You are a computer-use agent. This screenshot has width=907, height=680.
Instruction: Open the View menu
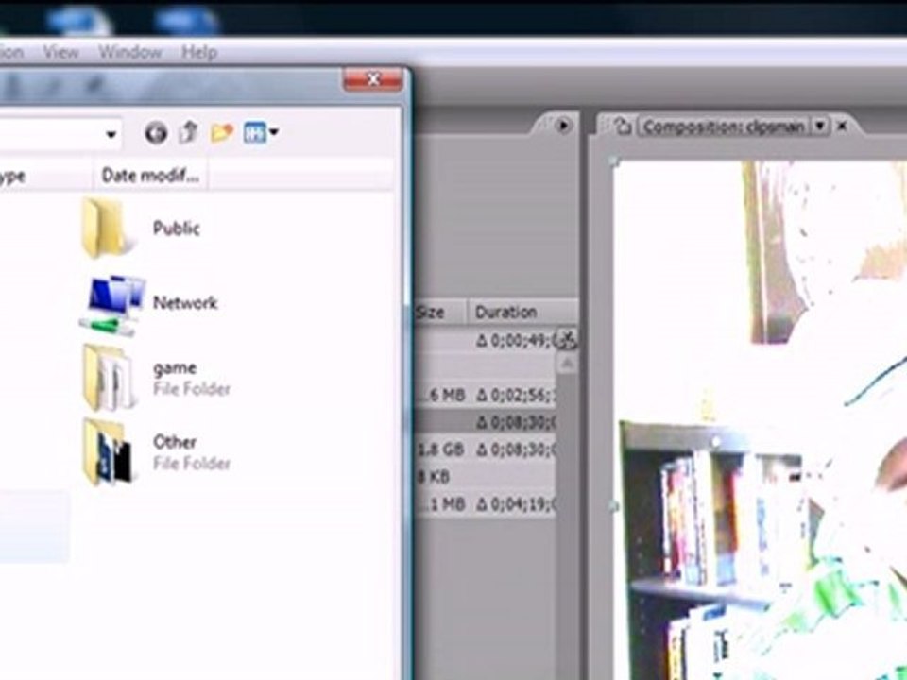point(60,53)
